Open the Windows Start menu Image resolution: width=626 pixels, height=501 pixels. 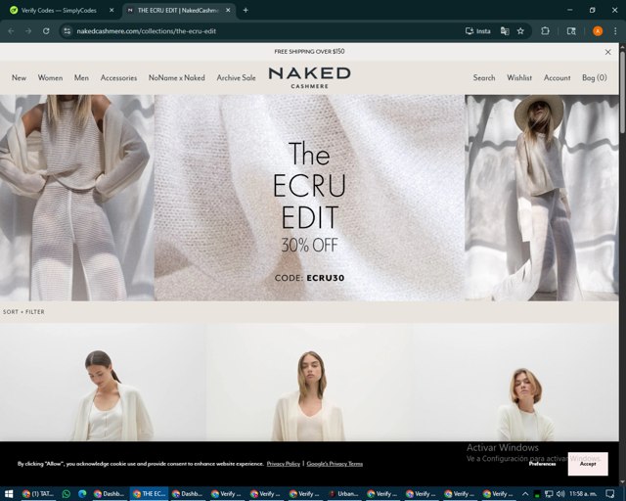(x=9, y=494)
